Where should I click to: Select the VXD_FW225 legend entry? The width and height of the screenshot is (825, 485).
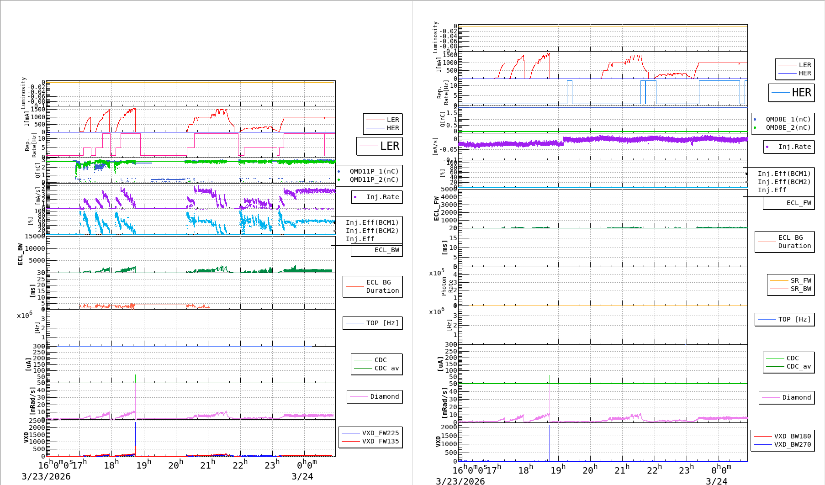[x=380, y=433]
